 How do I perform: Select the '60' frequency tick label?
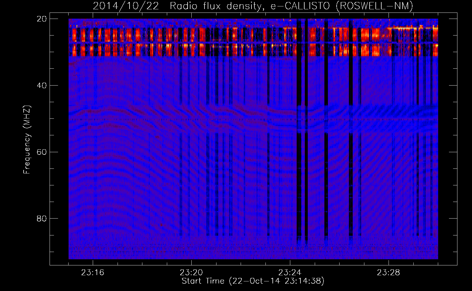(x=42, y=152)
